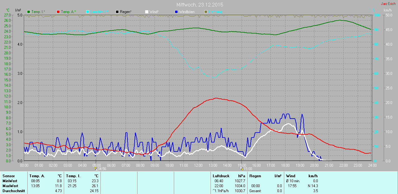Click the 'Gesamt:' rain total label
Image resolution: width=398 pixels, height=194 pixels.
pos(255,191)
